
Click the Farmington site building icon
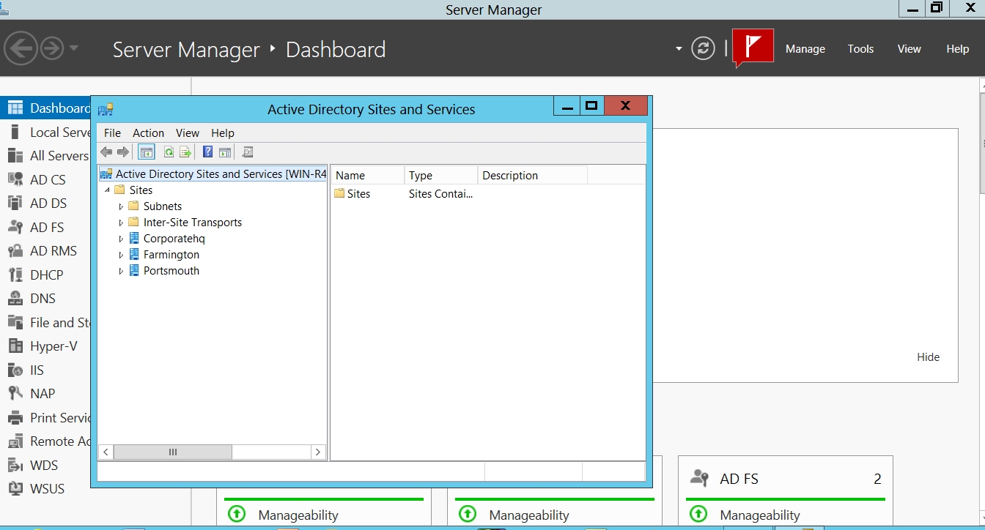click(134, 255)
